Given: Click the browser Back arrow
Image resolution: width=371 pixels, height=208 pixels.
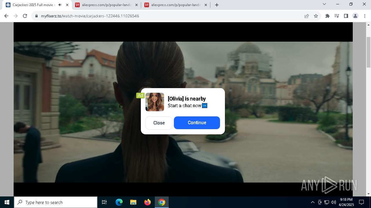Looking at the screenshot, I should coord(6,16).
